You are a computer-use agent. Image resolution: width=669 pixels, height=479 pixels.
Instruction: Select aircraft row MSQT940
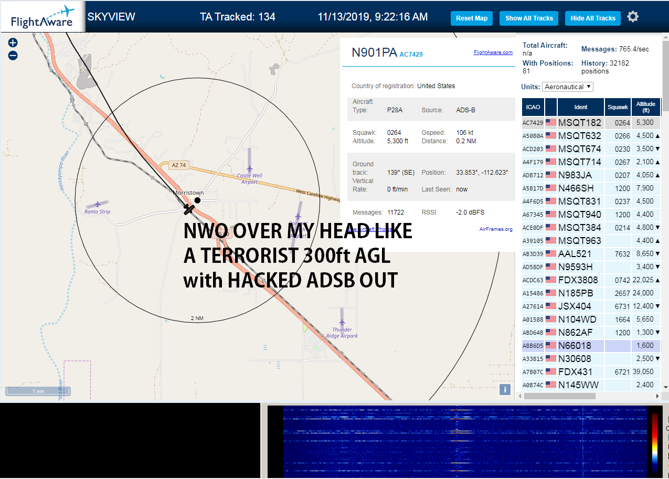(591, 215)
